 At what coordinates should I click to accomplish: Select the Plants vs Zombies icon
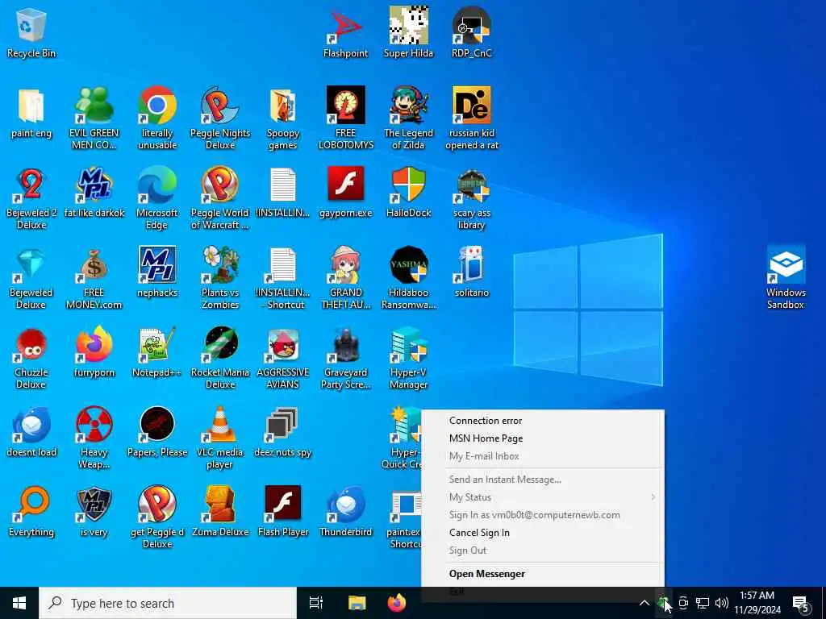click(220, 278)
